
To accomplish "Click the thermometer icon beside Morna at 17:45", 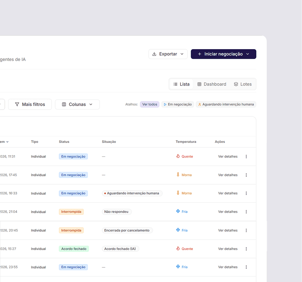I will (x=178, y=174).
